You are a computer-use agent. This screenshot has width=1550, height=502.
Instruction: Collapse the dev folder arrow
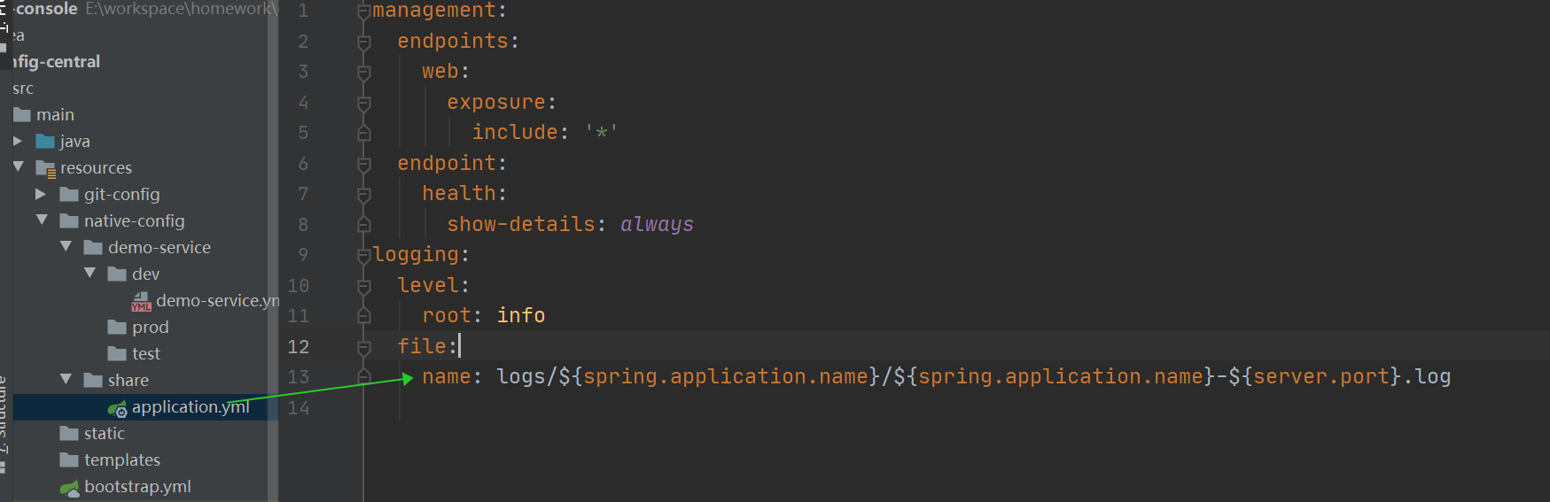point(90,273)
